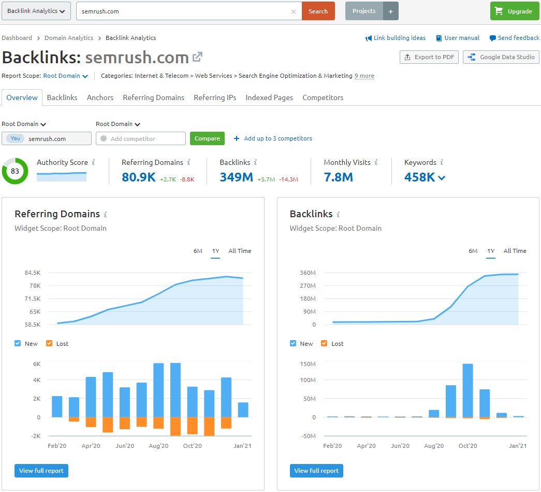
Task: Open the Competitors tab
Action: point(323,97)
